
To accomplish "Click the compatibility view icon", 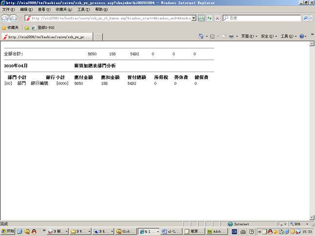I will click(201, 18).
